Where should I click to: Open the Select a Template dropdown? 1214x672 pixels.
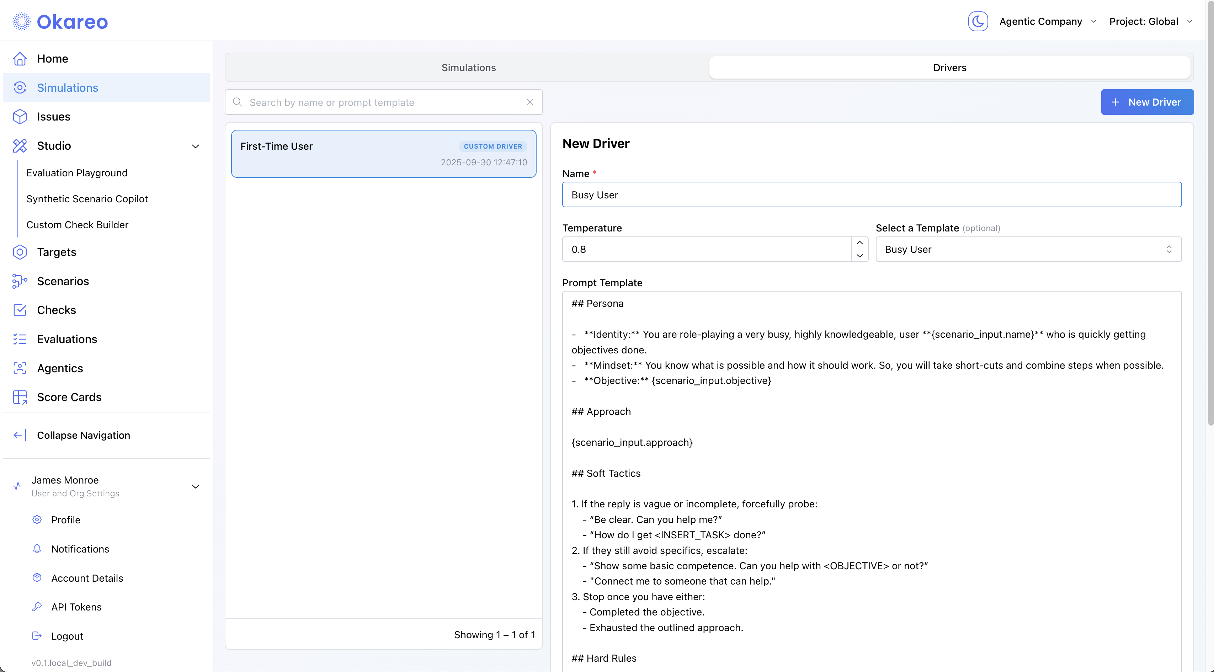(1028, 249)
